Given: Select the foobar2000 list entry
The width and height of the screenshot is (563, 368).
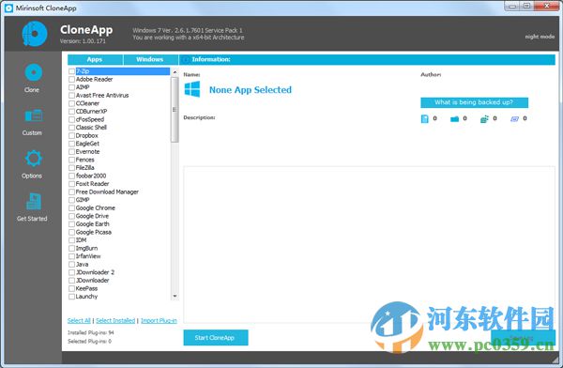Looking at the screenshot, I should [x=91, y=176].
